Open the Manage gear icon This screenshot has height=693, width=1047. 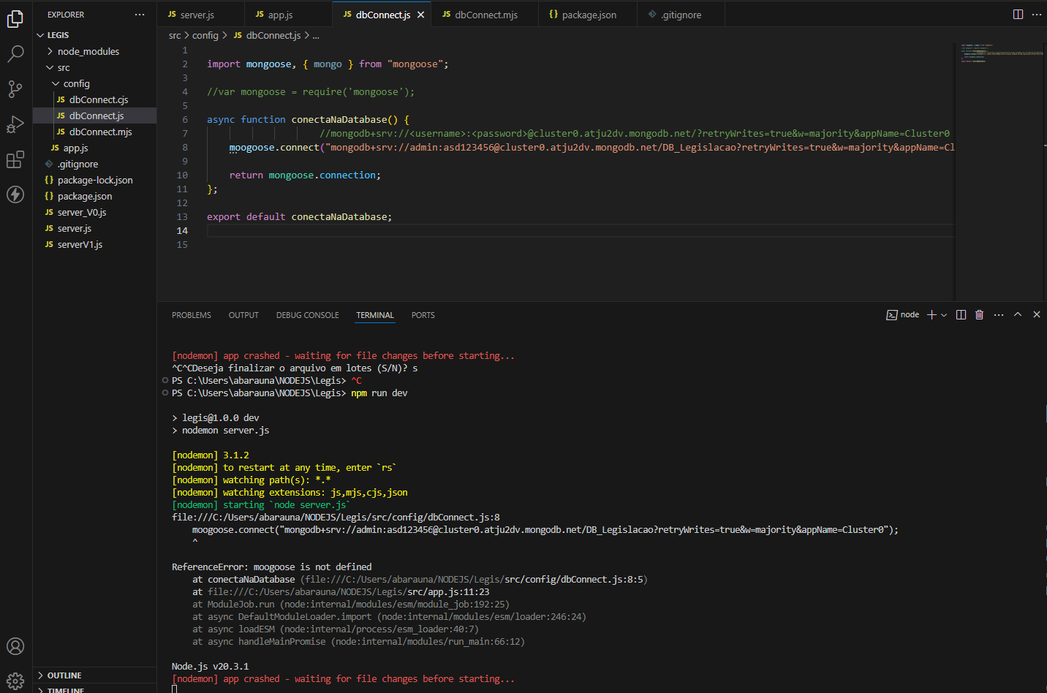coord(15,681)
